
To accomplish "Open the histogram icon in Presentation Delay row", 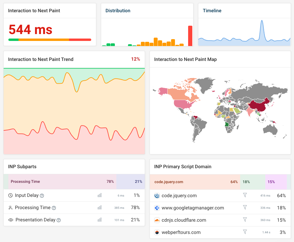I will coord(100,220).
